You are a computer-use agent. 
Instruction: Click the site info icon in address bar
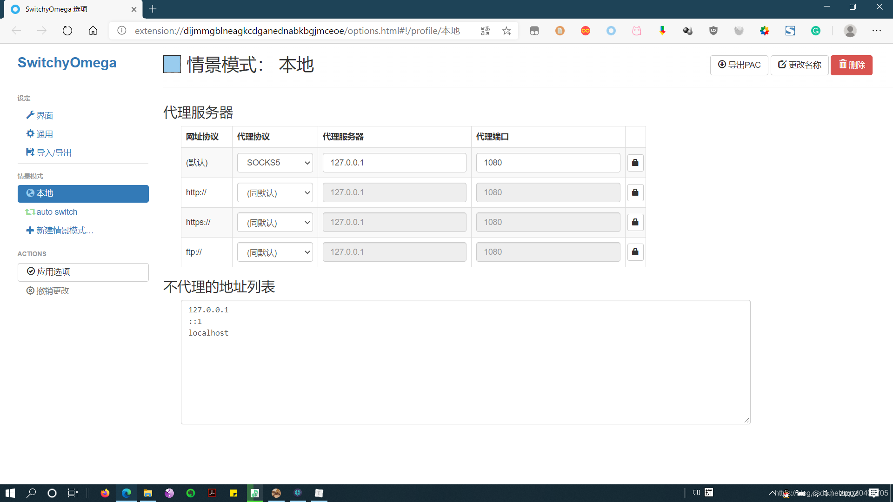[x=122, y=31]
